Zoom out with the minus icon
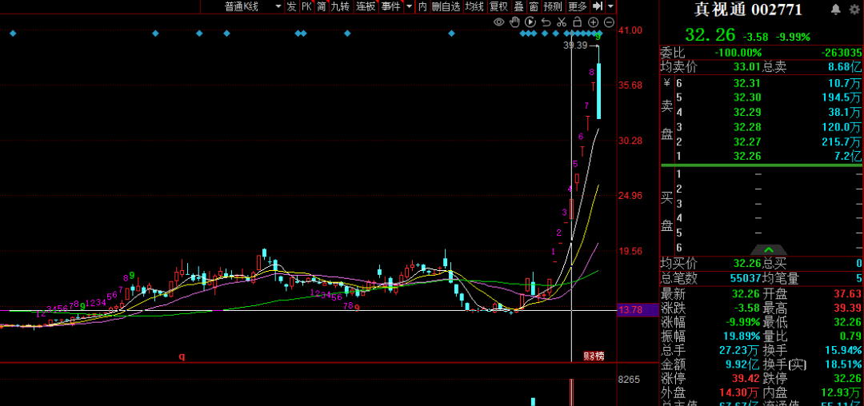864x406 pixels. [x=609, y=22]
